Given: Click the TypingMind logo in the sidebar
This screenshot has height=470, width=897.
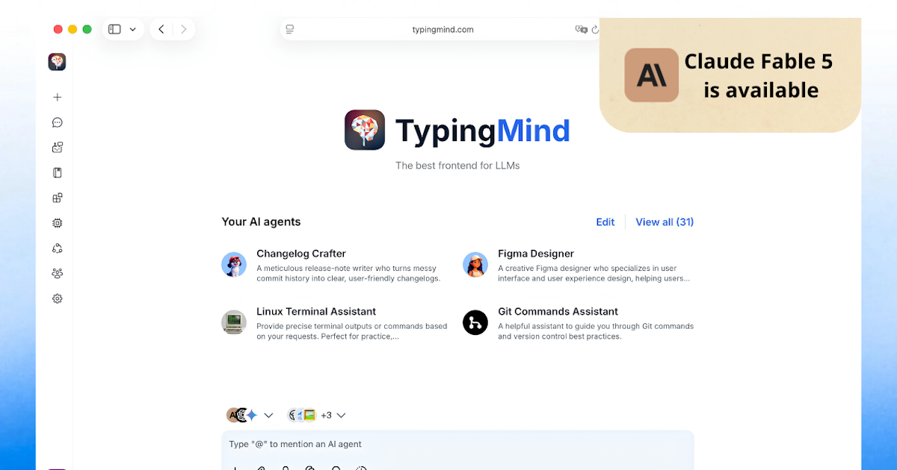Looking at the screenshot, I should [57, 62].
